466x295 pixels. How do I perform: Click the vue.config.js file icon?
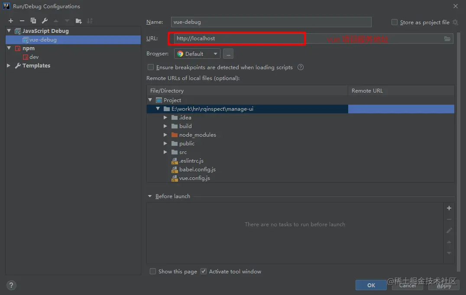175,178
